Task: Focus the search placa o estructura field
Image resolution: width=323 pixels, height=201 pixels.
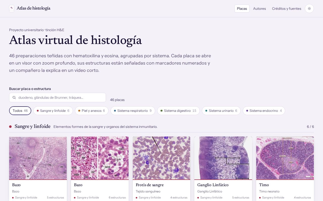Action: [x=58, y=97]
